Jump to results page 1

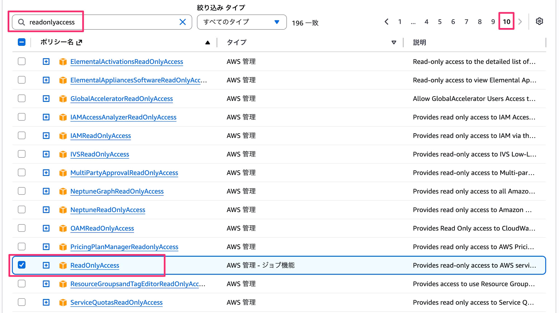click(400, 22)
